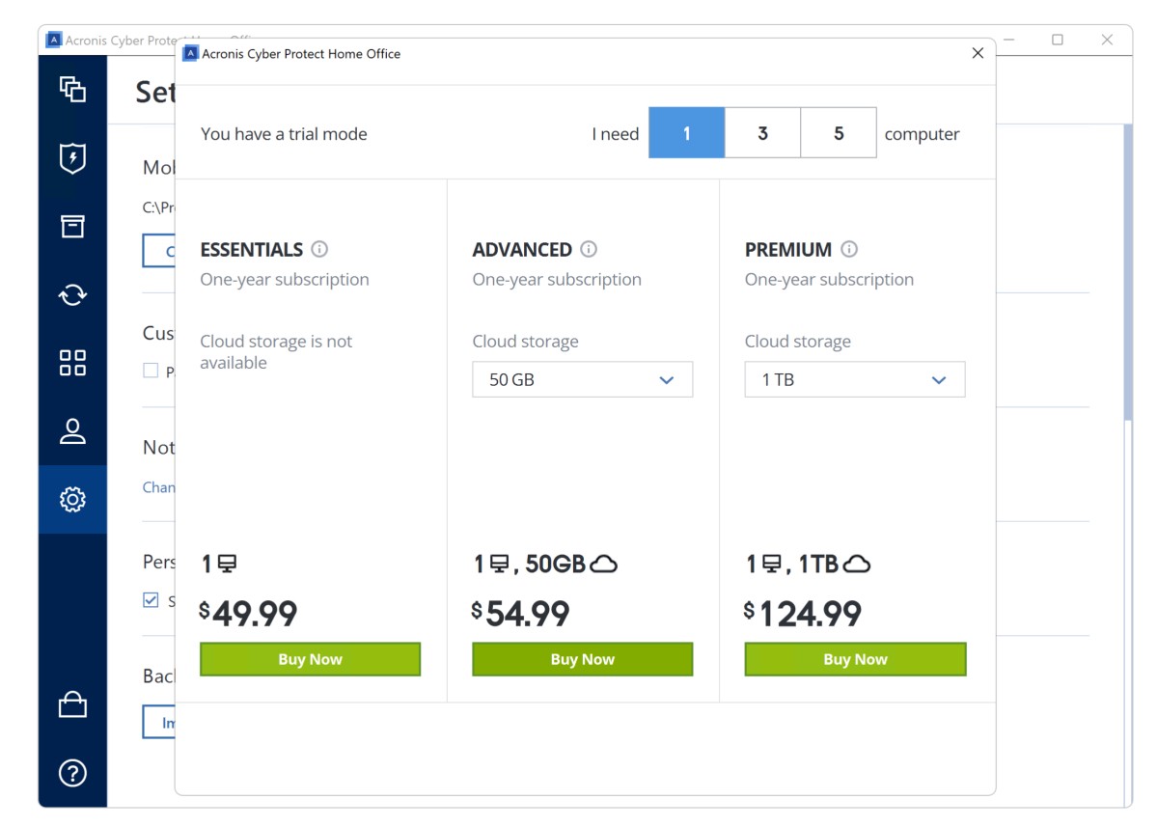The width and height of the screenshot is (1157, 827).
Task: Expand the 50 GB cloud storage dropdown
Action: coord(582,380)
